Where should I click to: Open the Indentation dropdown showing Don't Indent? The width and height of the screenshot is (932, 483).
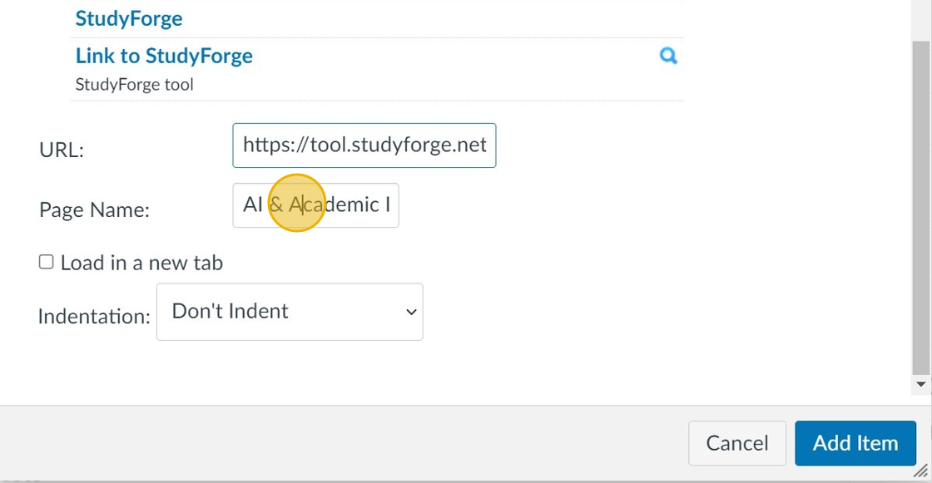(x=289, y=312)
